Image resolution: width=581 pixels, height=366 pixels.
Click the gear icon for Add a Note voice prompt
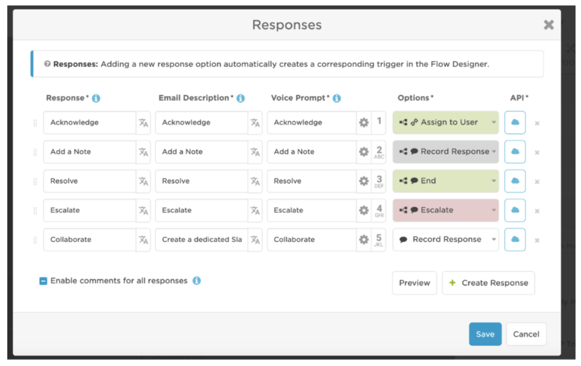[364, 152]
